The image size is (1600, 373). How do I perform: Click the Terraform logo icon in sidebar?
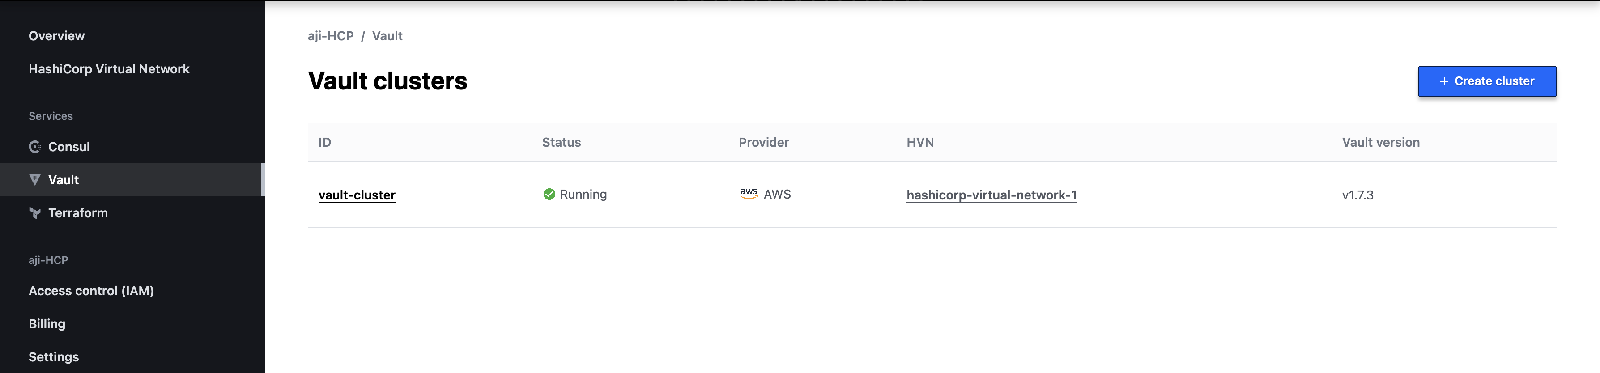[x=35, y=213]
